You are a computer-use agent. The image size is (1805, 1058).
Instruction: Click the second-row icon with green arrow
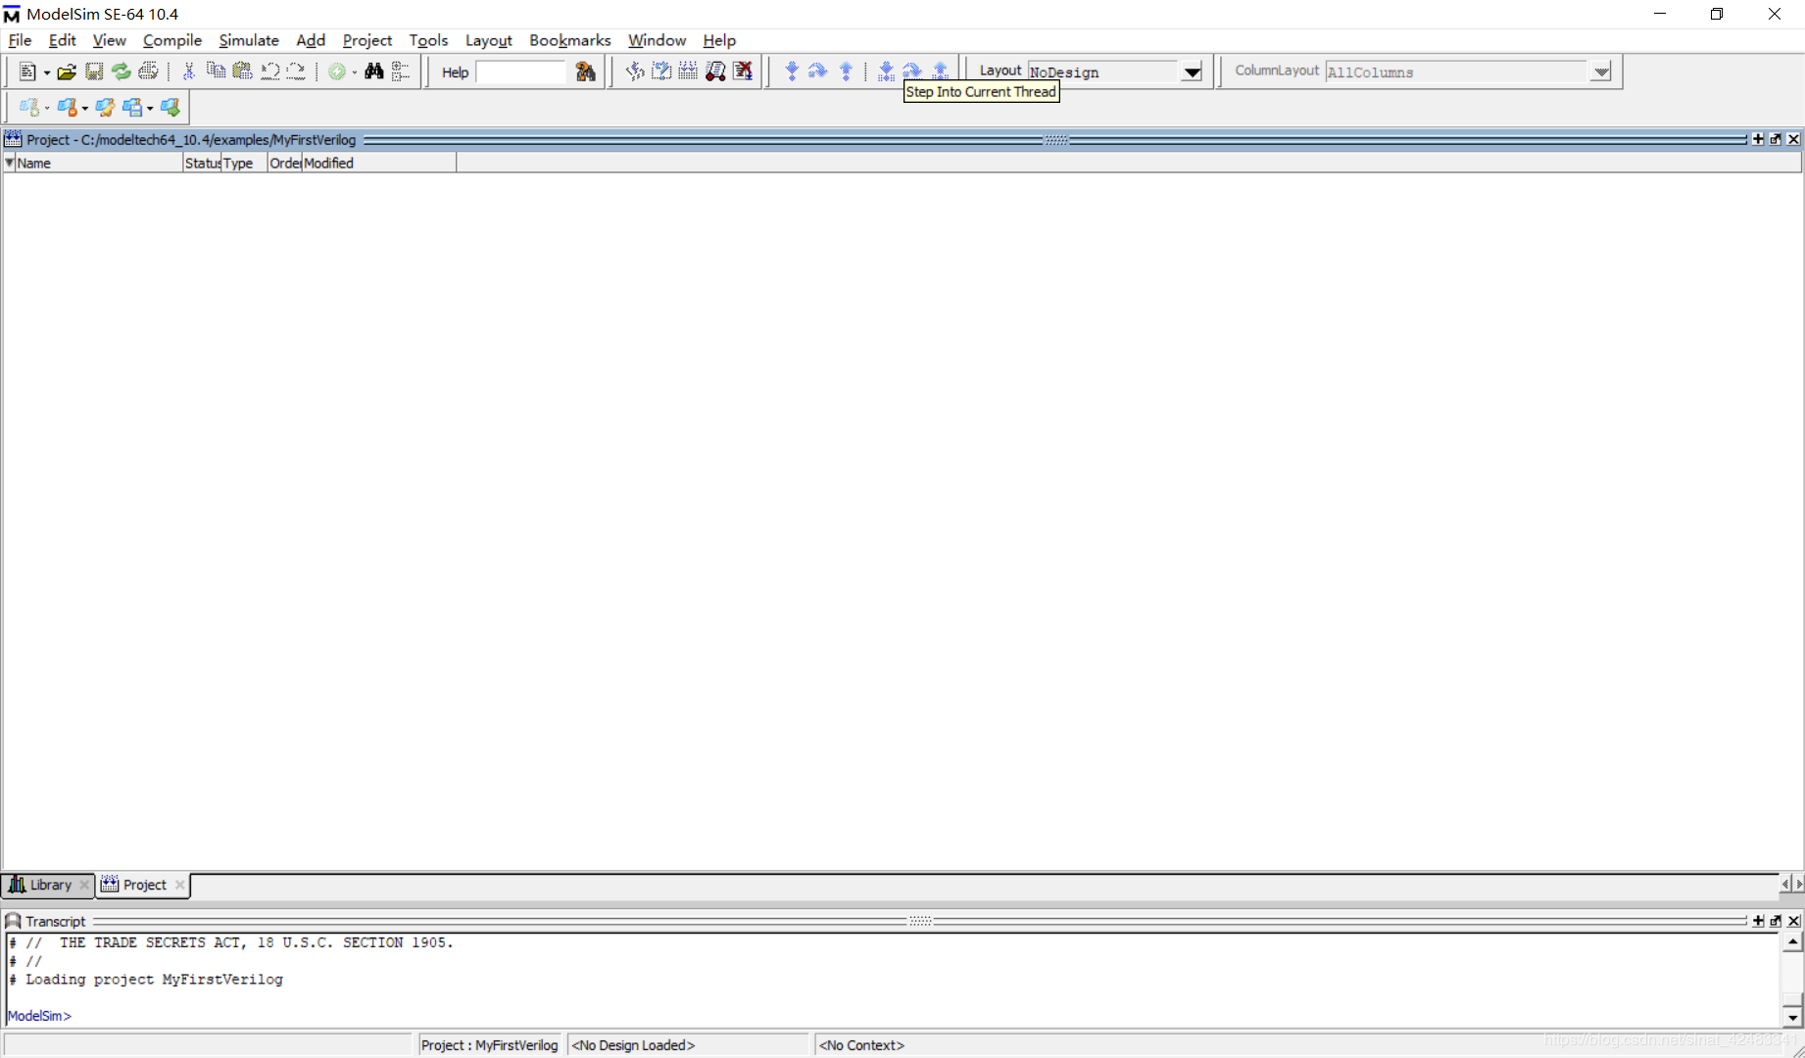(171, 108)
